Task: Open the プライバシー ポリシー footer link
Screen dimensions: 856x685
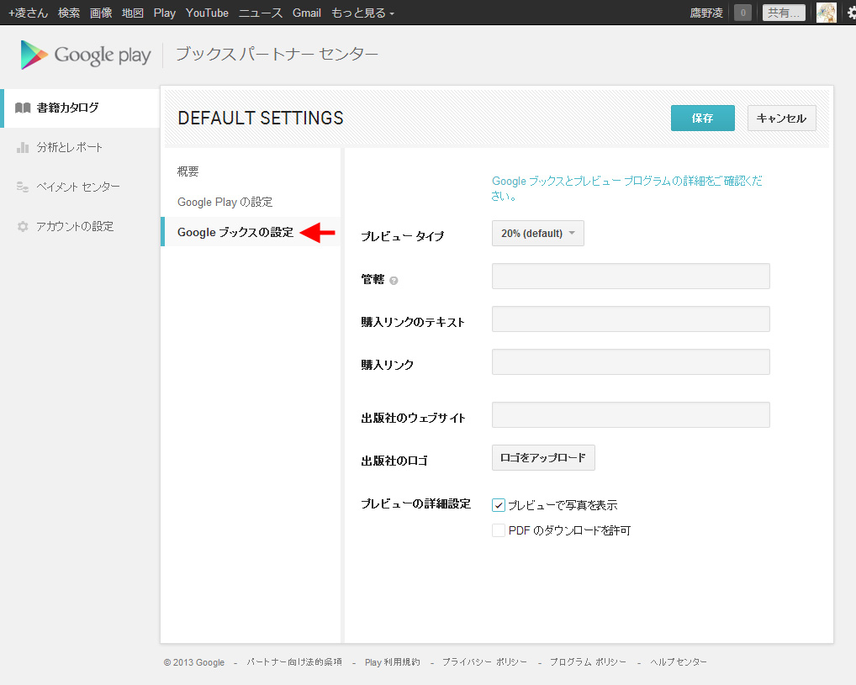Action: [x=484, y=661]
